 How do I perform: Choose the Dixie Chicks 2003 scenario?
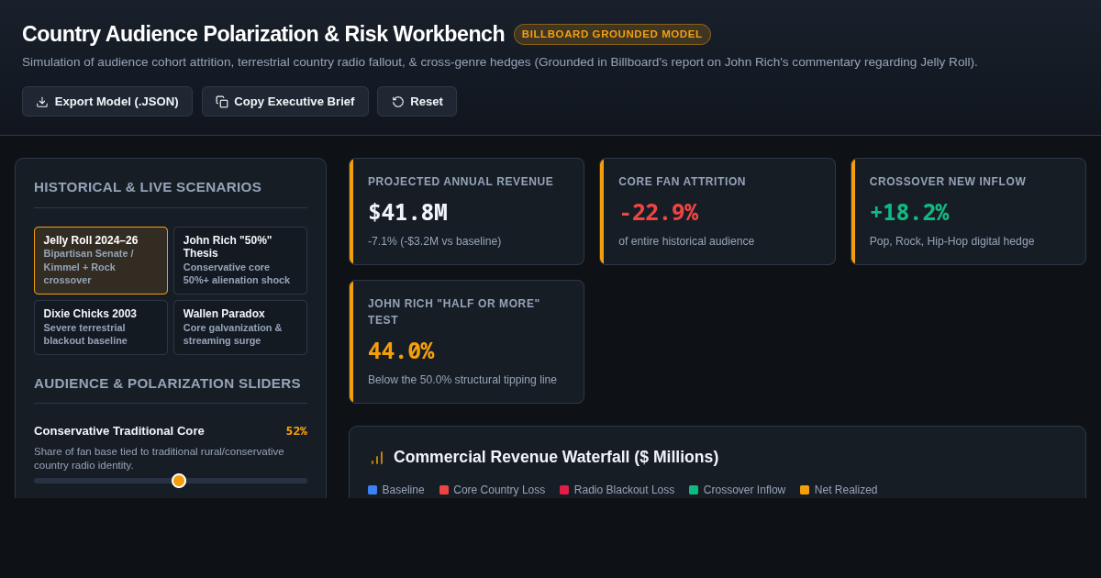point(101,328)
